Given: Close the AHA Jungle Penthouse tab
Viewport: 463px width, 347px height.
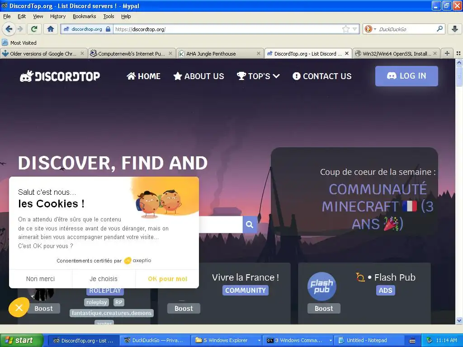Looking at the screenshot, I should (x=258, y=53).
